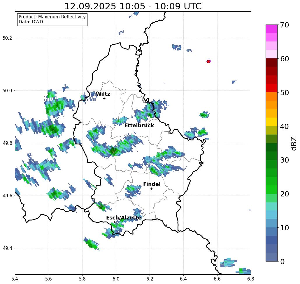The width and height of the screenshot is (300, 284).
Task: Click the plus marker below Findel
Action: pos(151,189)
